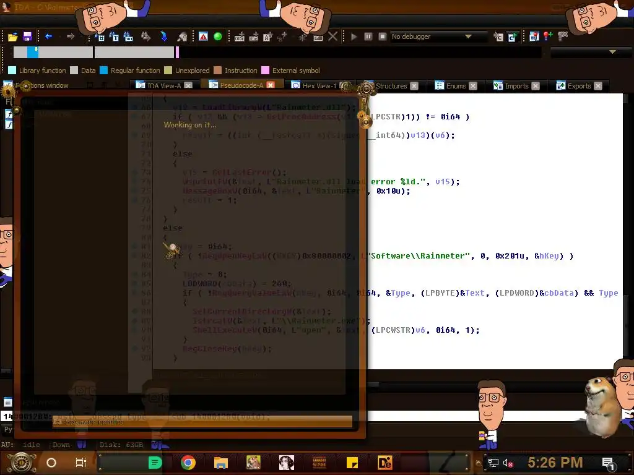Click the green C pseudocode toolbar icon
This screenshot has height=475, width=634.
click(x=512, y=37)
